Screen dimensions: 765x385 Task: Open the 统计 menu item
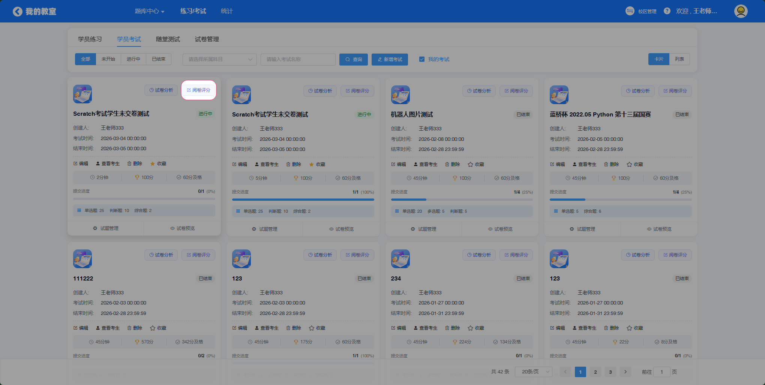point(226,11)
